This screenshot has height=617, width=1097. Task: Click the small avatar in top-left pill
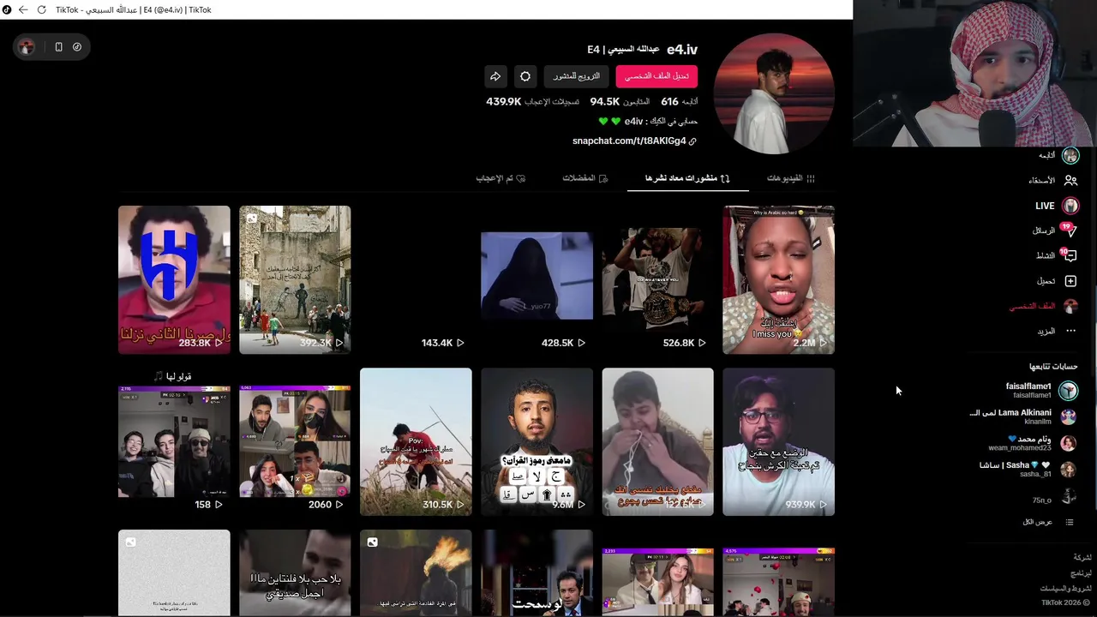27,47
